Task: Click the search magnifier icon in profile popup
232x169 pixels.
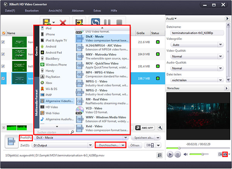Action: 72,132
